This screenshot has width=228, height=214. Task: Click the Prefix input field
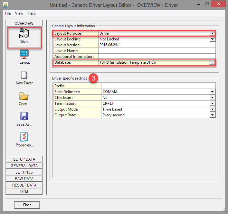tap(158, 86)
